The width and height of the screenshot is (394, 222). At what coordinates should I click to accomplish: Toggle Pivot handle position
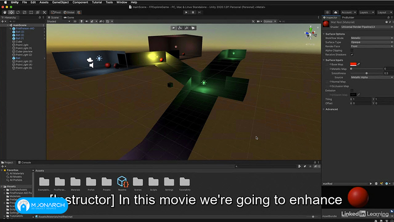(x=56, y=12)
